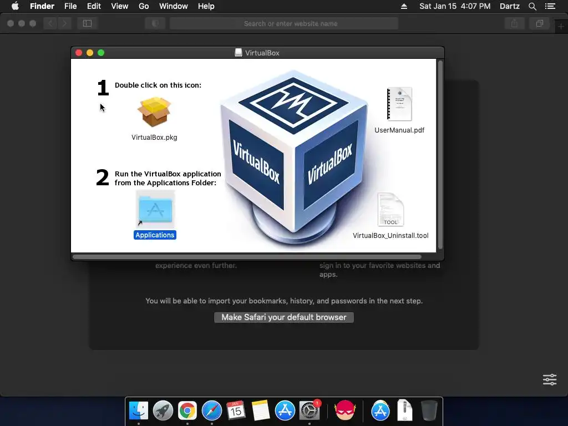Open the Applications folder stack in Dock
The height and width of the screenshot is (426, 568).
(x=381, y=410)
